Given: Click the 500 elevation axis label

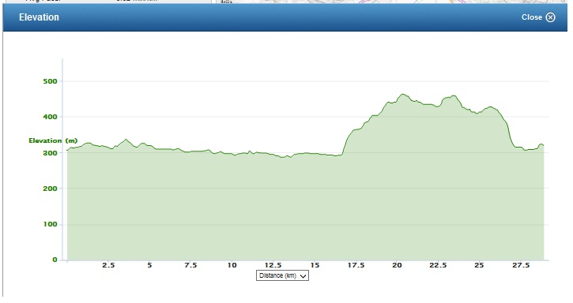Looking at the screenshot, I should click(51, 81).
